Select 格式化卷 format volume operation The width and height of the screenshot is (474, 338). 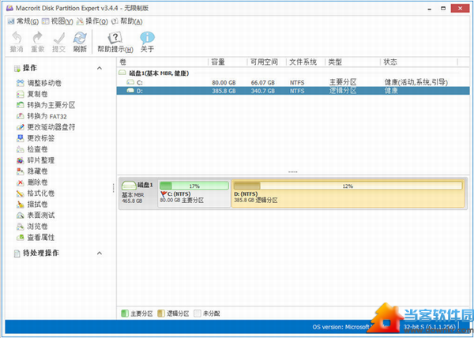click(36, 193)
